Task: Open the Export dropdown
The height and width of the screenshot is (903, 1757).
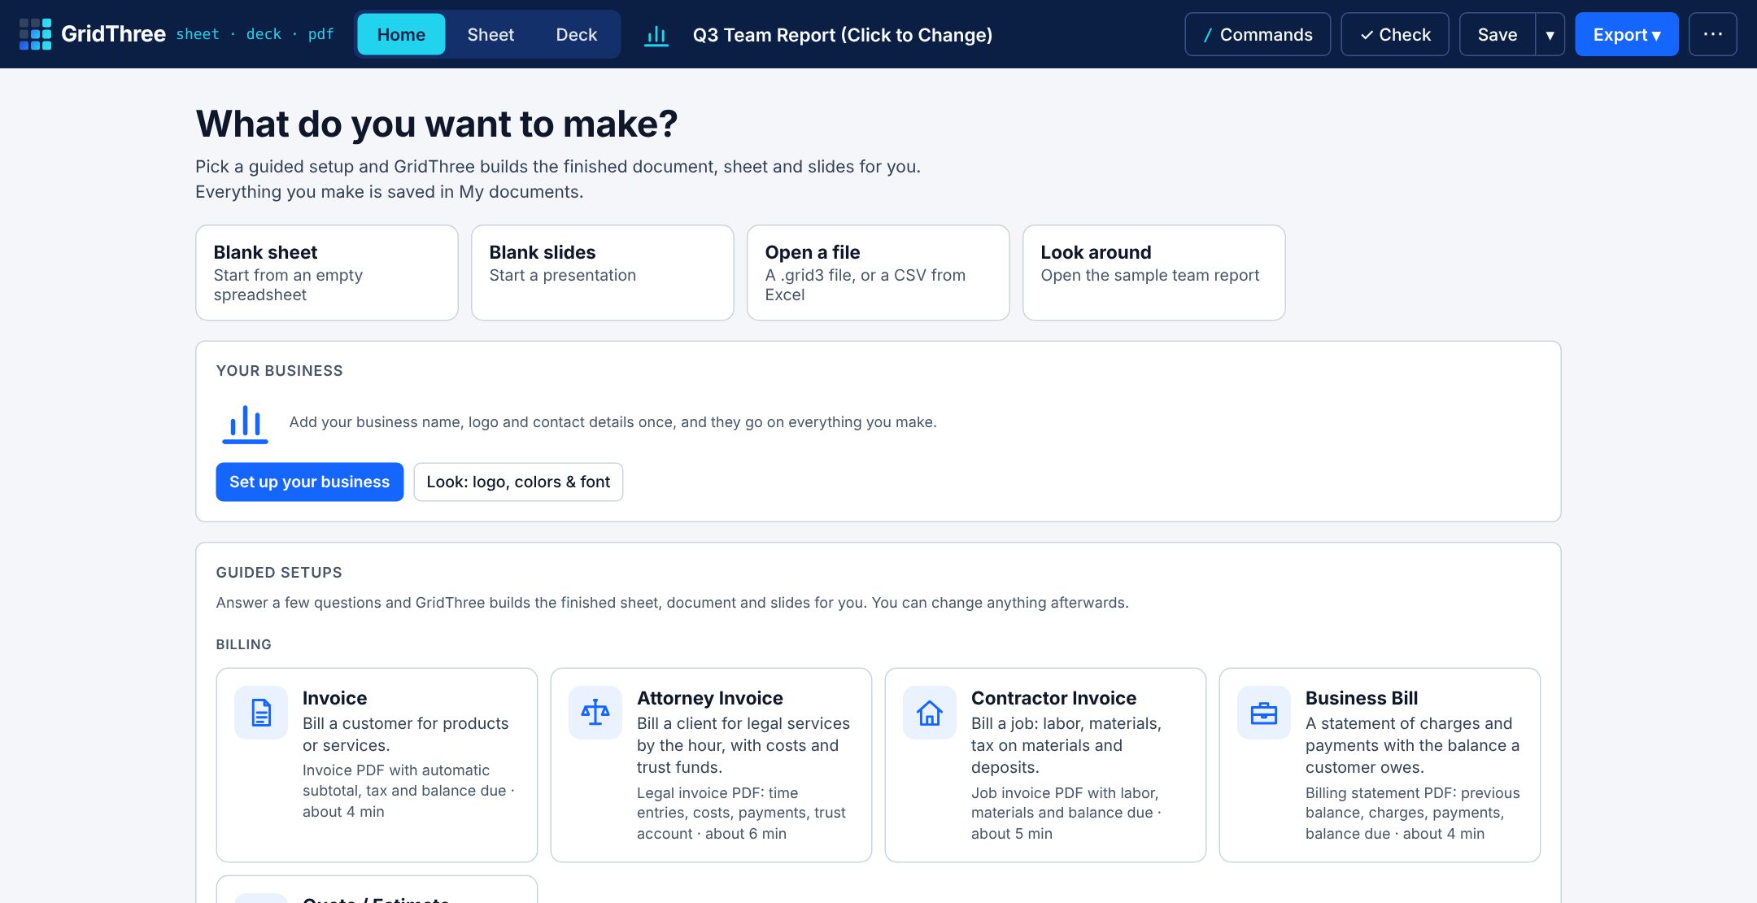Action: pos(1627,34)
